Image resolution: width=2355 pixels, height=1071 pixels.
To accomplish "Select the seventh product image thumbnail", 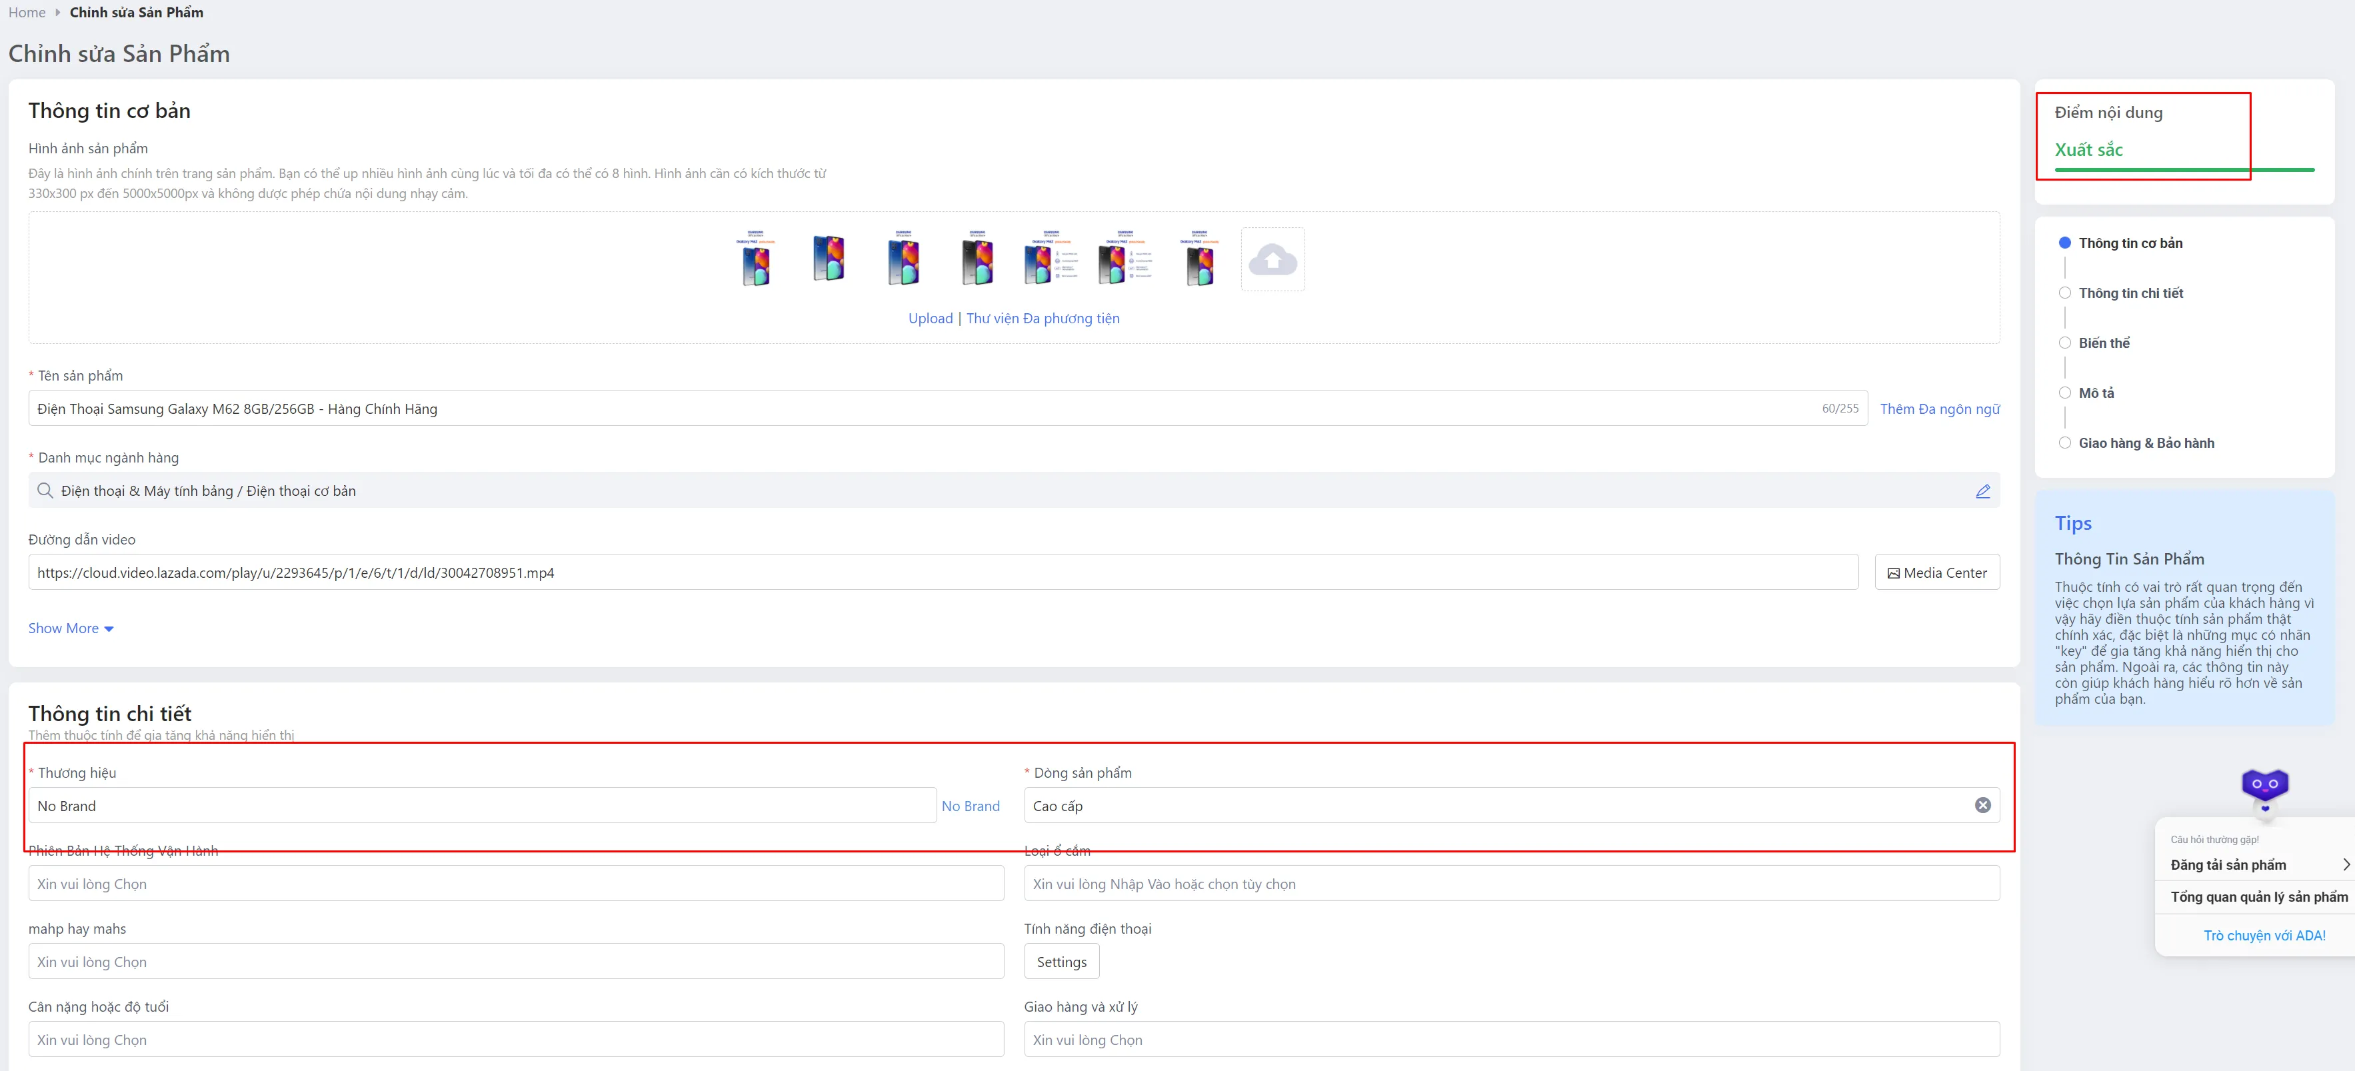I will 1199,259.
